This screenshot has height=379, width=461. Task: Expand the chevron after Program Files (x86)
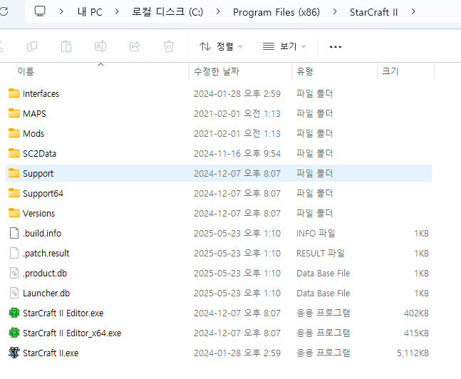[335, 12]
